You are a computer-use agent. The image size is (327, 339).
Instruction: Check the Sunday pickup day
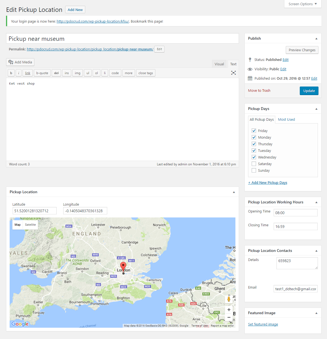pyautogui.click(x=254, y=170)
